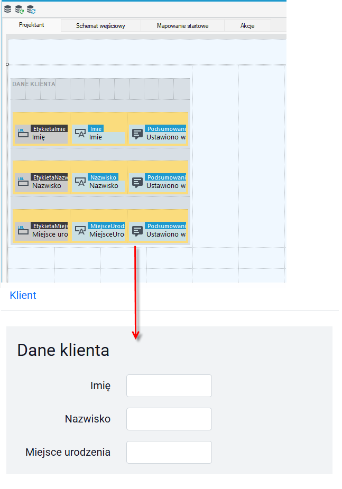Focus the Imię input field

pos(169,386)
